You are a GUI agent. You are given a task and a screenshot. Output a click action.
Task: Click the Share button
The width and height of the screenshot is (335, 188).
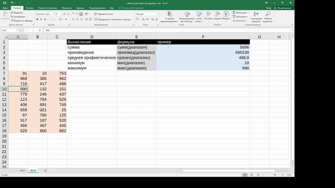click(283, 8)
